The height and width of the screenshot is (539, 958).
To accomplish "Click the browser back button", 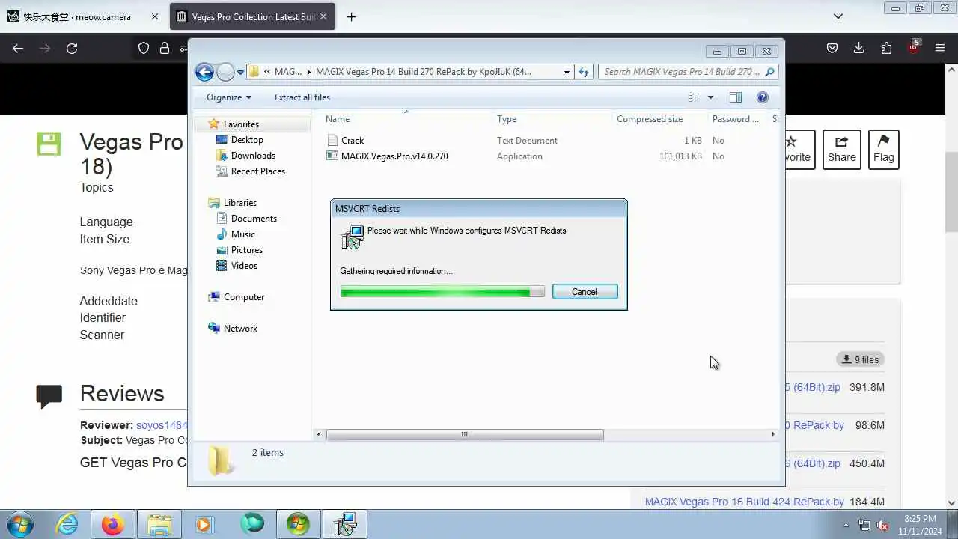I will 18,48.
